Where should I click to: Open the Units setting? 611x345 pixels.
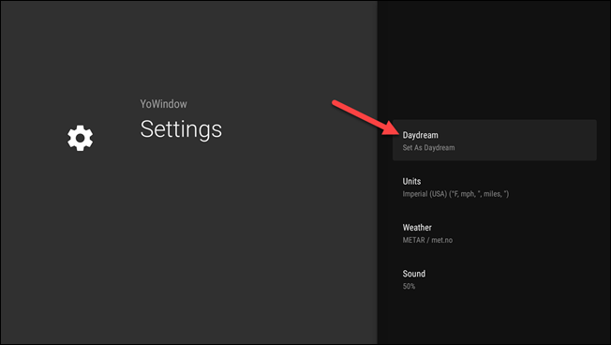pyautogui.click(x=494, y=187)
